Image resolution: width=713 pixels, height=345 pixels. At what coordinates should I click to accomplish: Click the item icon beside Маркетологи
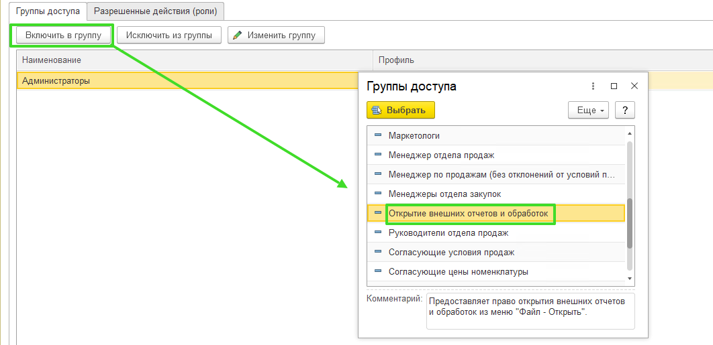tap(378, 135)
